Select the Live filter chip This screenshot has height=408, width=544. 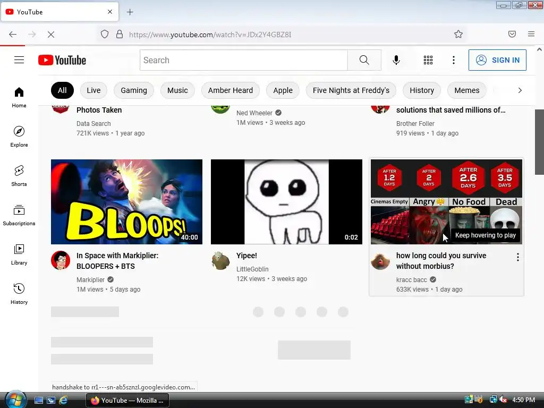93,90
